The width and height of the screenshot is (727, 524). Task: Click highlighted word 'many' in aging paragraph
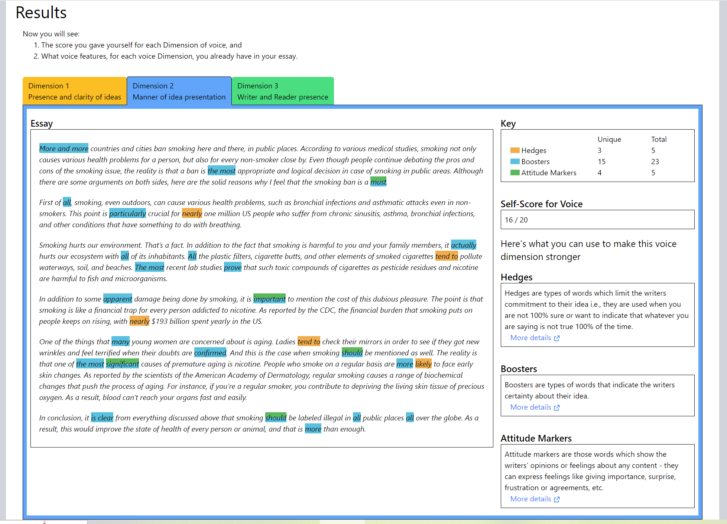pos(120,342)
